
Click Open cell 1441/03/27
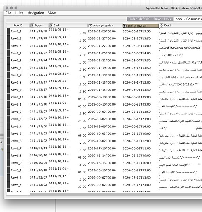pos(39,53)
